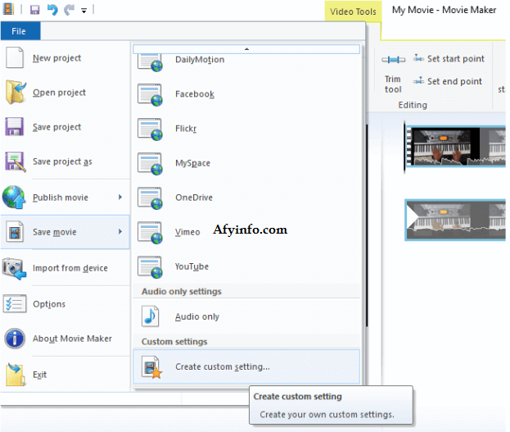Click the YouTube web page icon
510x432 pixels.
(x=150, y=268)
